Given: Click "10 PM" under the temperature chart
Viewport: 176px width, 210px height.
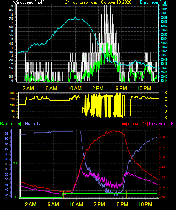Looking at the screenshot, I should [x=145, y=204].
